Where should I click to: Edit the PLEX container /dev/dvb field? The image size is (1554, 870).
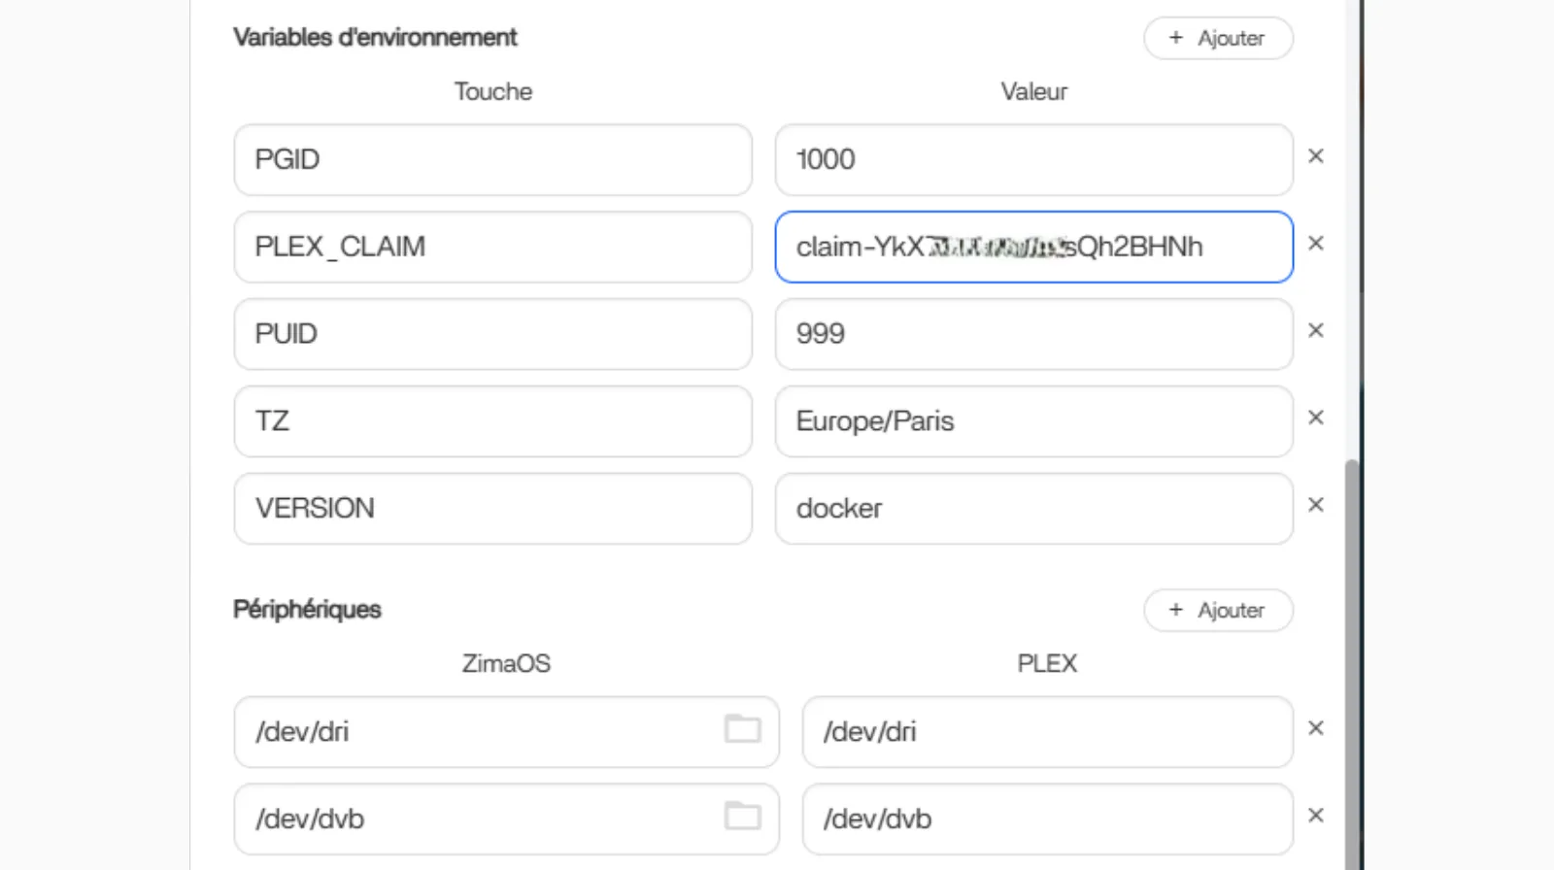point(1047,820)
